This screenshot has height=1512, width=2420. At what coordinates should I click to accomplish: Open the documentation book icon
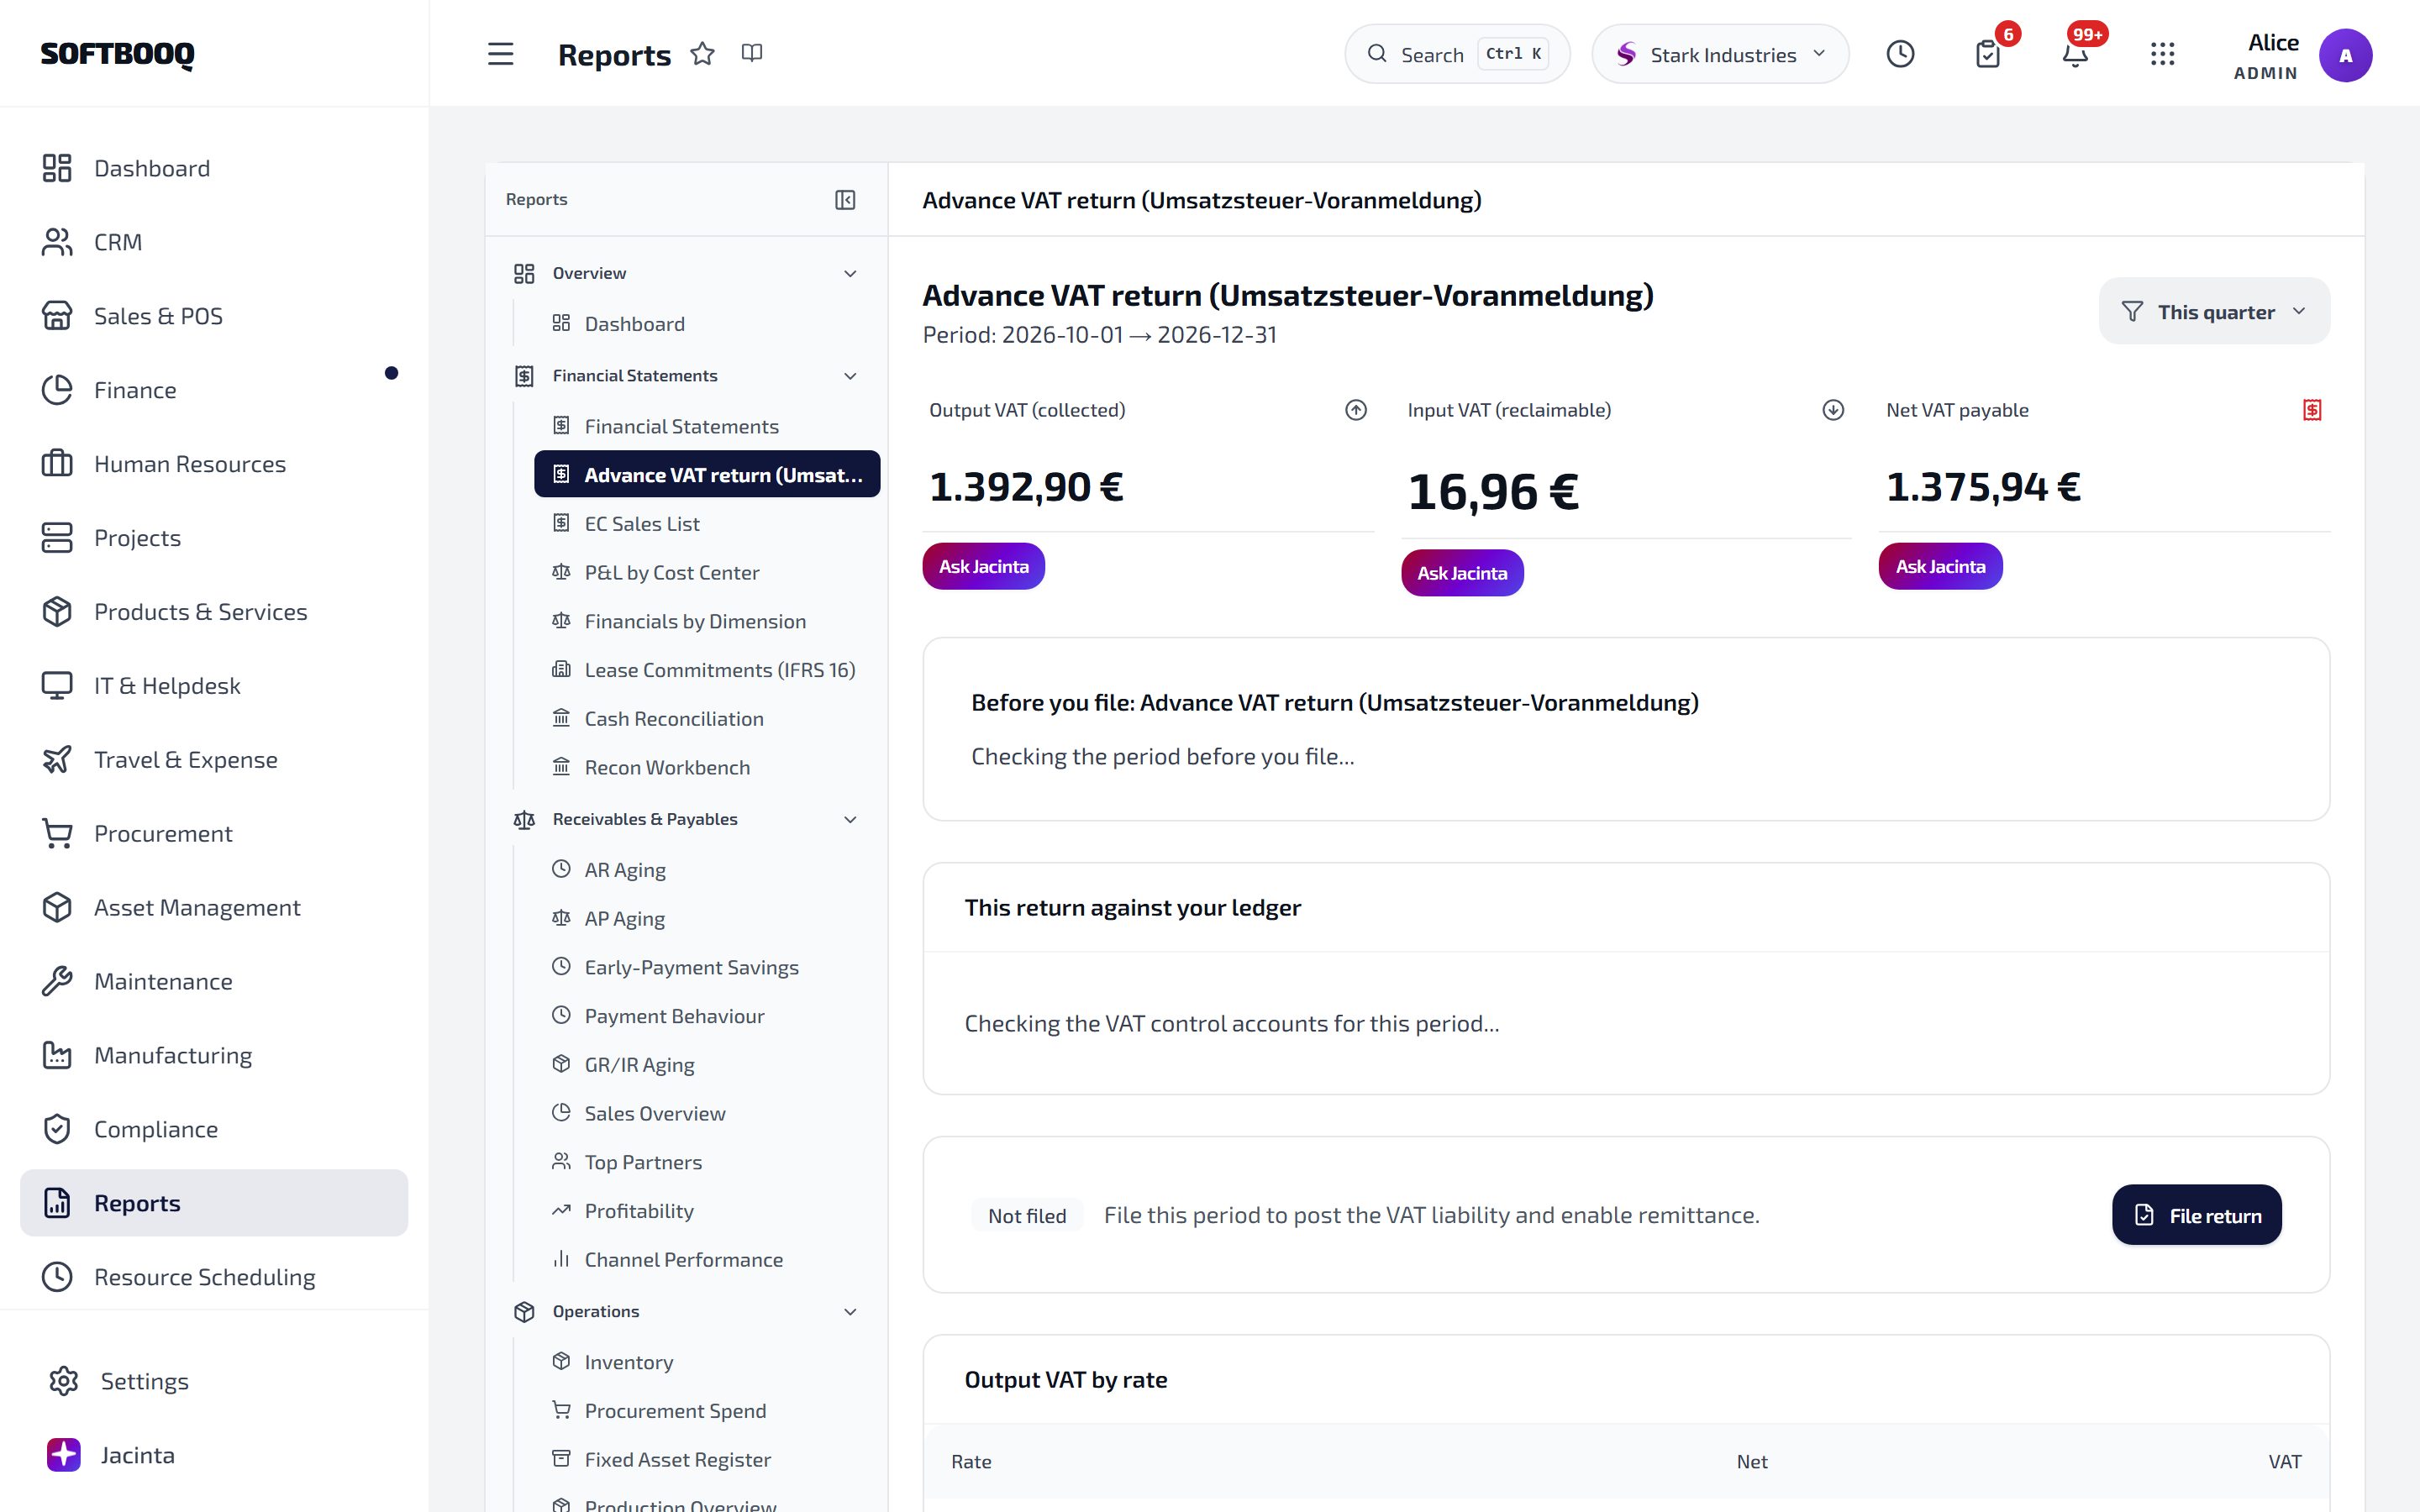pos(752,53)
